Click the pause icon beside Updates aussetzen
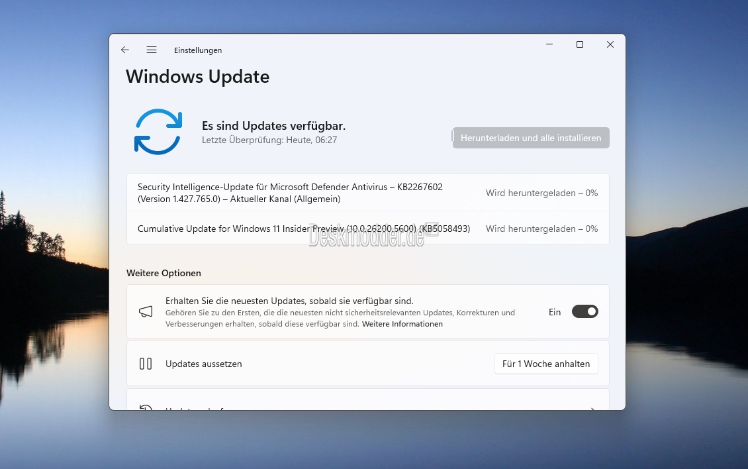Image resolution: width=748 pixels, height=469 pixels. [x=146, y=364]
